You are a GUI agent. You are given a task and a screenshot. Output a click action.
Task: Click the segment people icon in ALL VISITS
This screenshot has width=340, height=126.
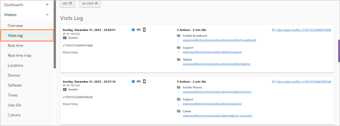[96, 3]
